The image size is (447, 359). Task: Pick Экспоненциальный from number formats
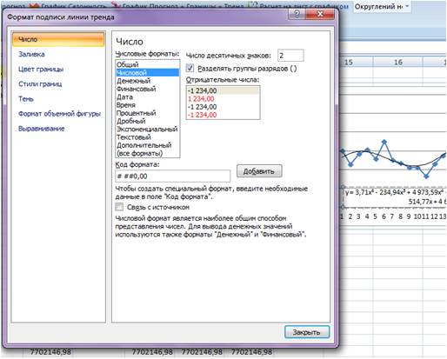pos(148,129)
